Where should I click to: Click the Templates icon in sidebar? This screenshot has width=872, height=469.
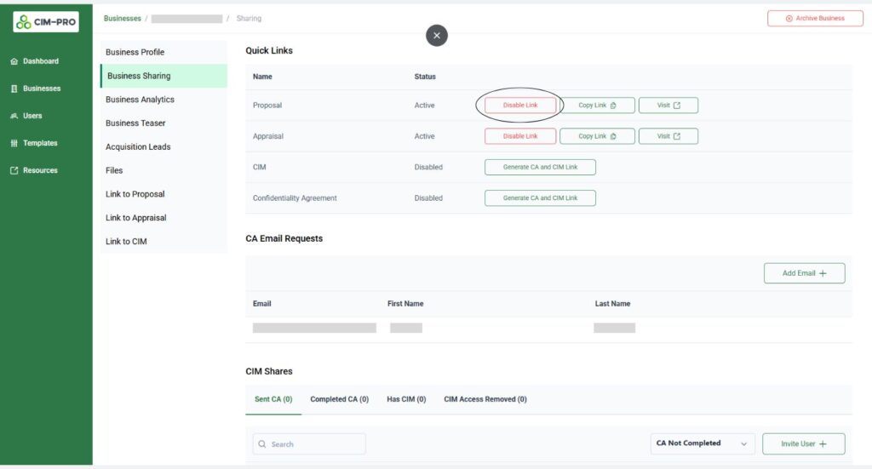click(x=14, y=143)
